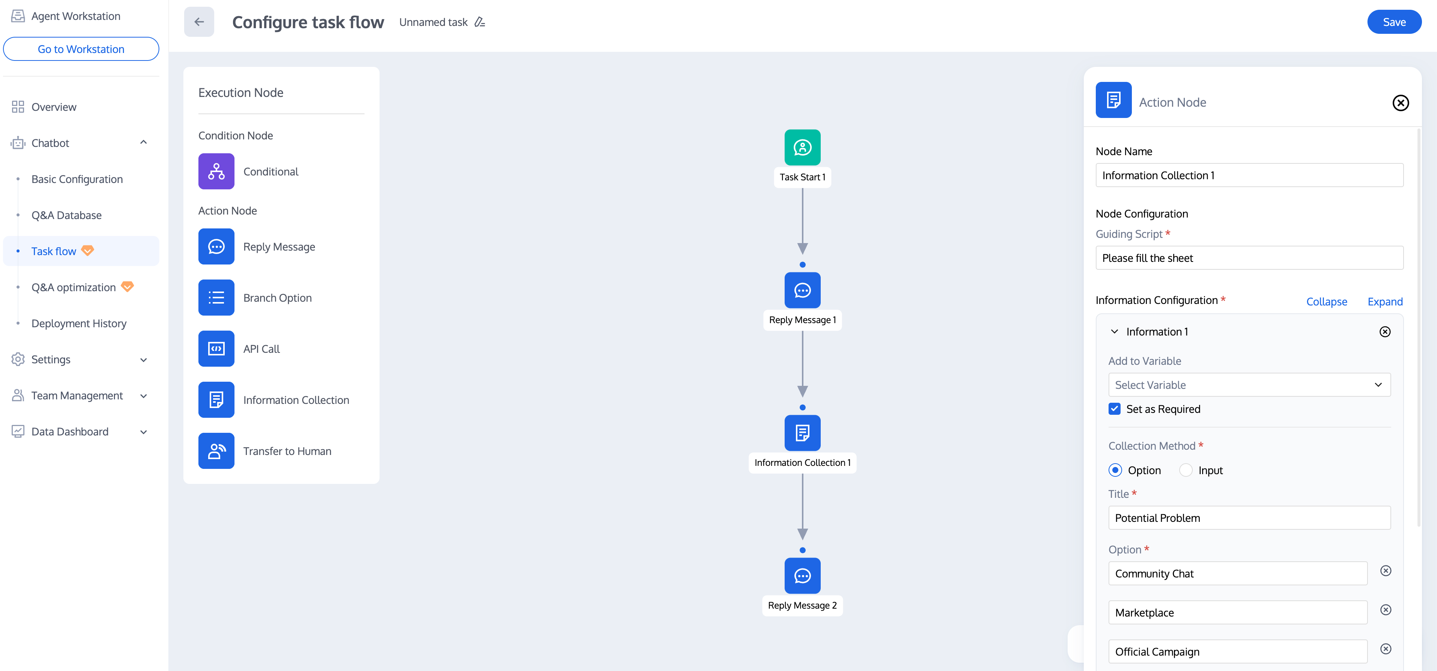Image resolution: width=1437 pixels, height=671 pixels.
Task: Click the API Call node icon
Action: (x=216, y=349)
